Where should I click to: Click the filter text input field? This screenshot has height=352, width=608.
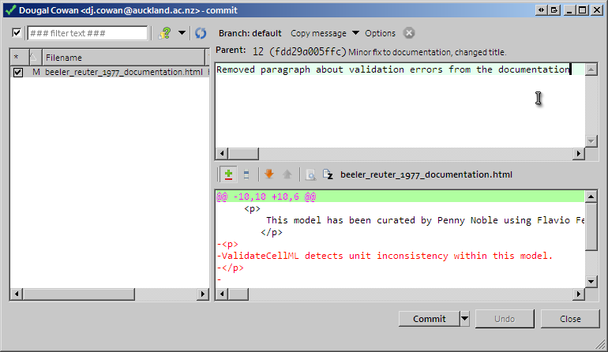(x=88, y=33)
